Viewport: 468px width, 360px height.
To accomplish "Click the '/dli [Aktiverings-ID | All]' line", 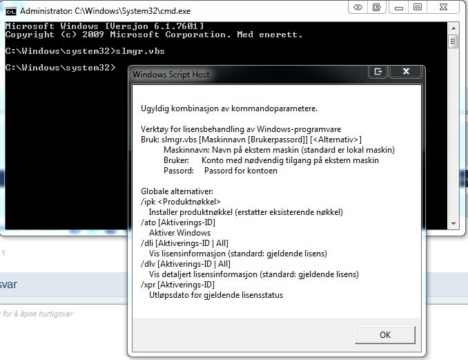I will coord(184,243).
